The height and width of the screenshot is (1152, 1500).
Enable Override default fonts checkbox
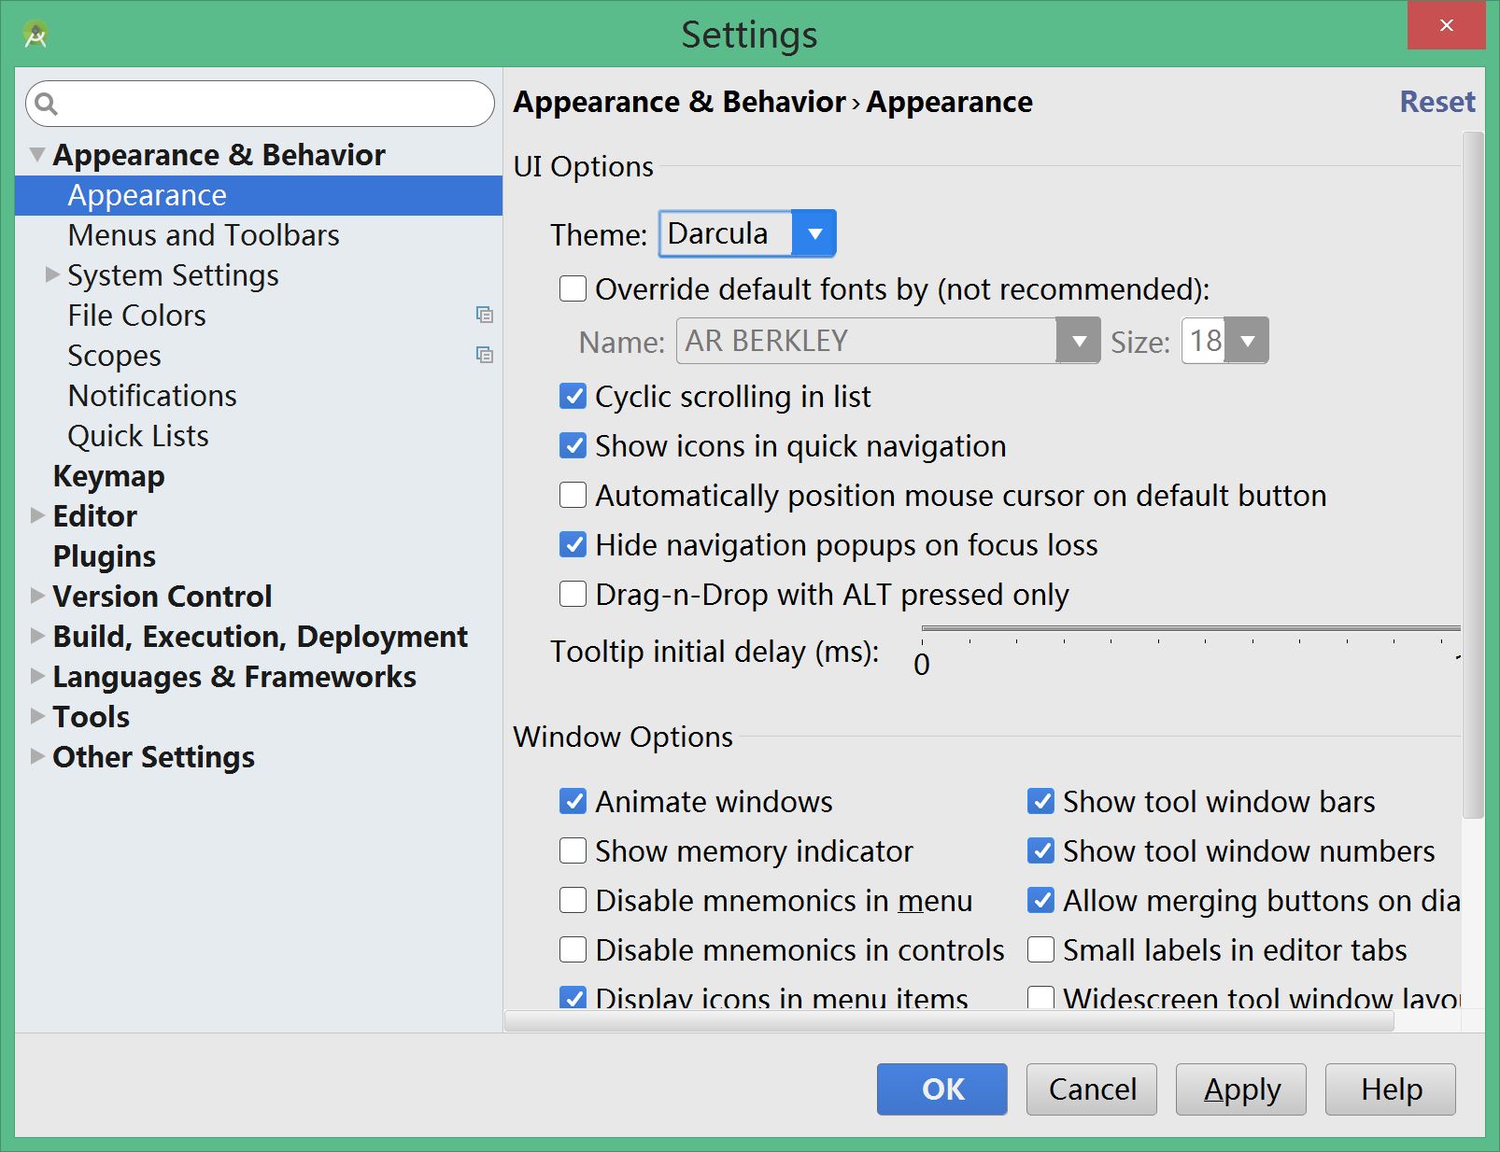point(573,288)
